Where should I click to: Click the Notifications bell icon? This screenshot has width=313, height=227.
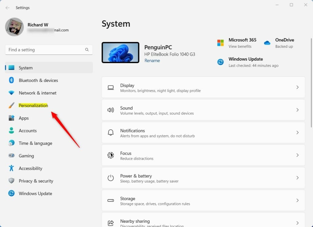pyautogui.click(x=111, y=132)
